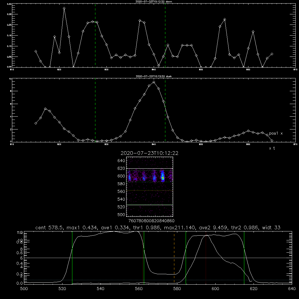Select left green dashed line in dawn plot

[x=95, y=35]
